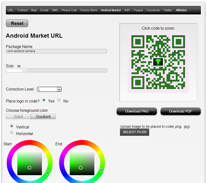Select No for placing logo in code
This screenshot has height=183, width=207.
(x=59, y=100)
